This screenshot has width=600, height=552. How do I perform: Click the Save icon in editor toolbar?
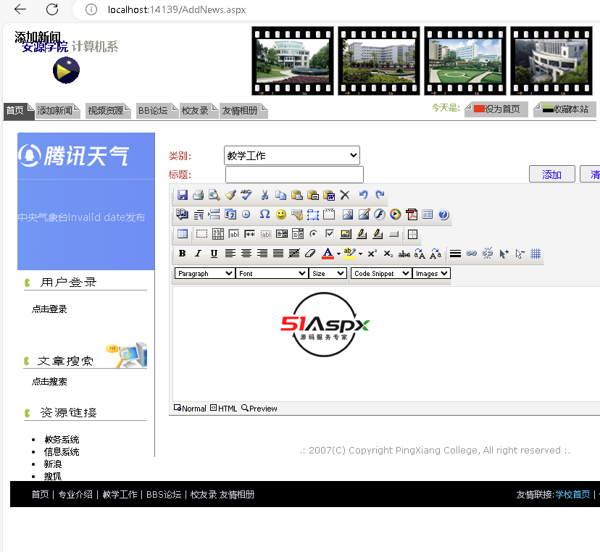coord(183,195)
